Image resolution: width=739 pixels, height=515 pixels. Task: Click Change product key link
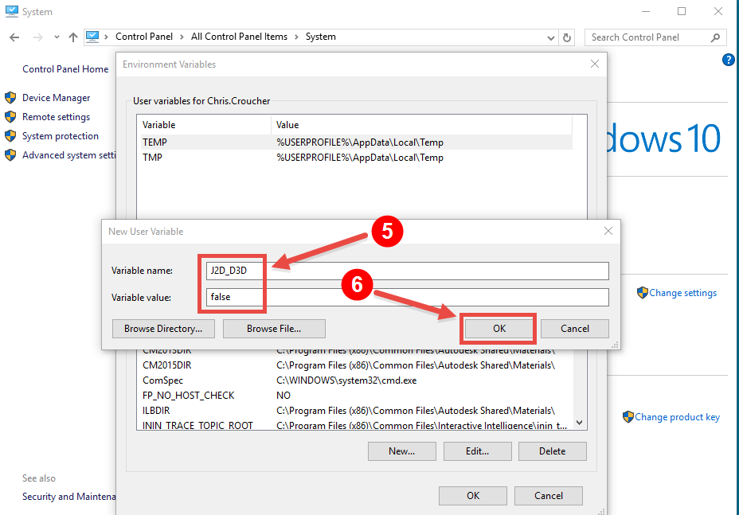pos(677,417)
